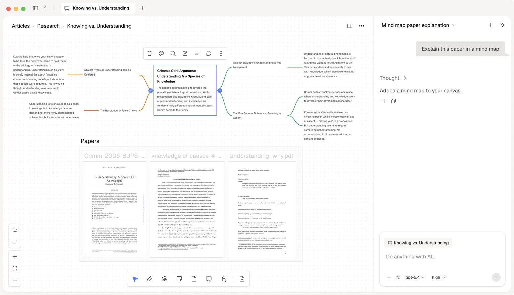Open the node color palette

click(161, 53)
